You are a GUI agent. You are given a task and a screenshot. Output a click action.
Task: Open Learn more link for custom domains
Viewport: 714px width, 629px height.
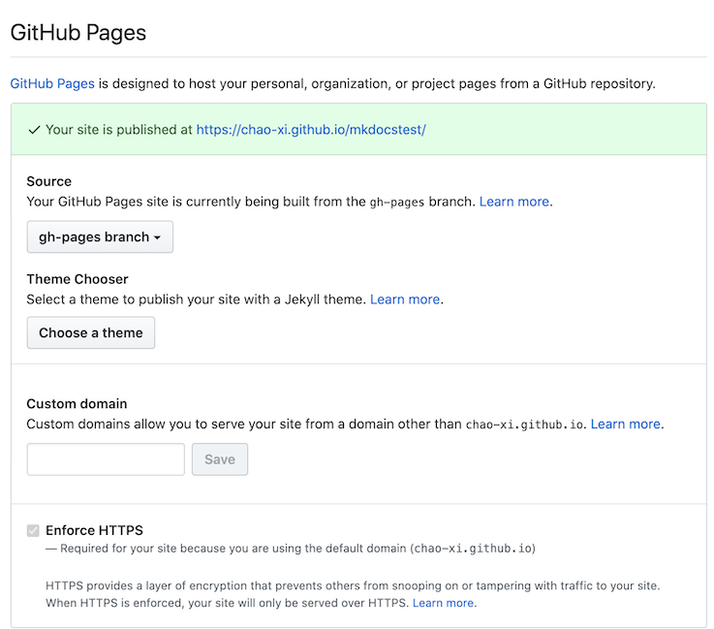(626, 425)
